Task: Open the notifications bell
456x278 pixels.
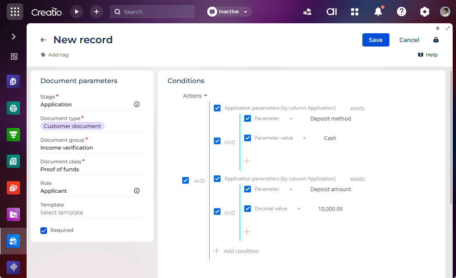Action: coord(378,12)
